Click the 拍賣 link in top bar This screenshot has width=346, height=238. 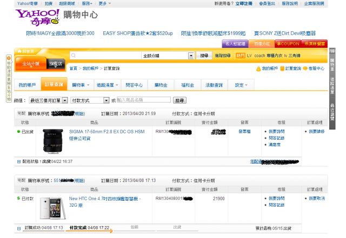pos(49,4)
